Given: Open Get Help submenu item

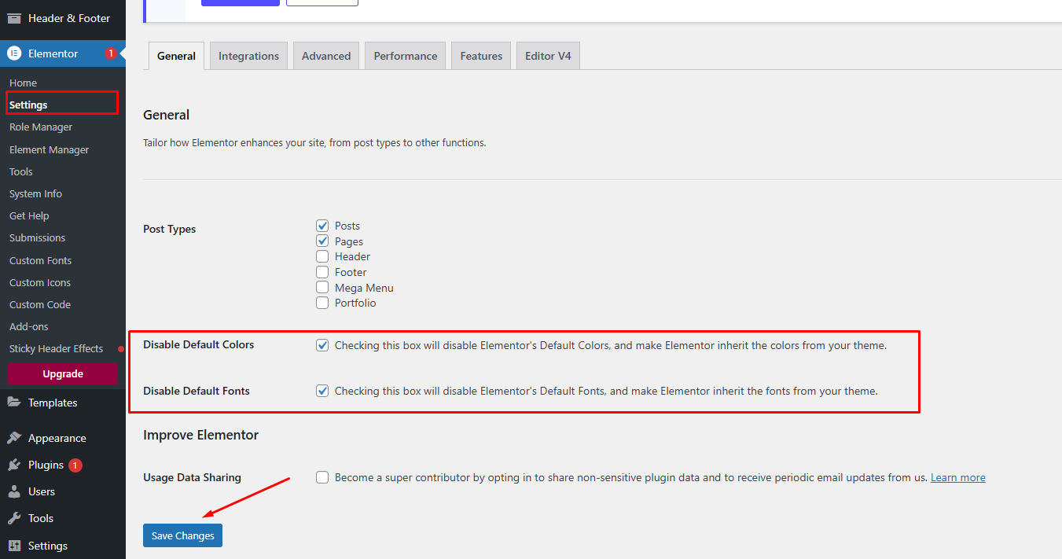Looking at the screenshot, I should pos(29,215).
